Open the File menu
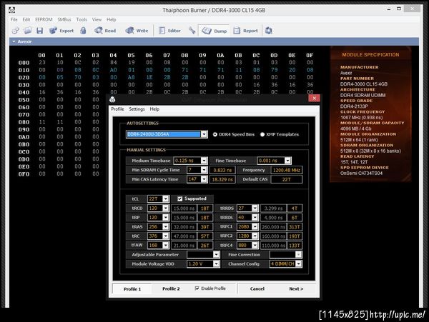 coord(14,20)
